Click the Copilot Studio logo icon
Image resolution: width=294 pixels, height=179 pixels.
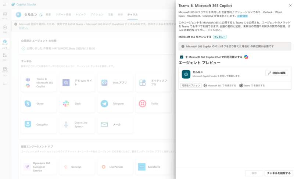point(13,4)
